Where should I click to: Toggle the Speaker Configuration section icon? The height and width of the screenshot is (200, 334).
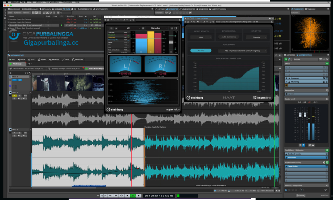click(327, 186)
